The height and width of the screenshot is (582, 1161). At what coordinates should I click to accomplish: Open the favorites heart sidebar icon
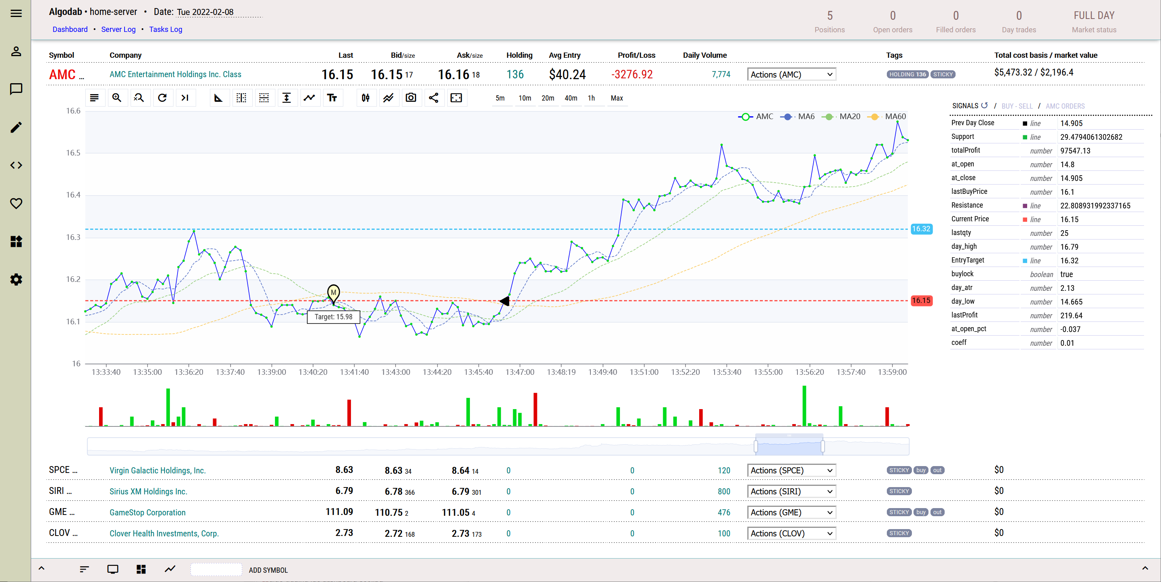pyautogui.click(x=16, y=204)
